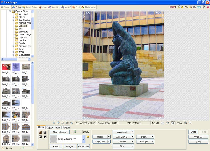210x151 pixels.
Task: Select the Carola folder in tree
Action: pos(22,43)
